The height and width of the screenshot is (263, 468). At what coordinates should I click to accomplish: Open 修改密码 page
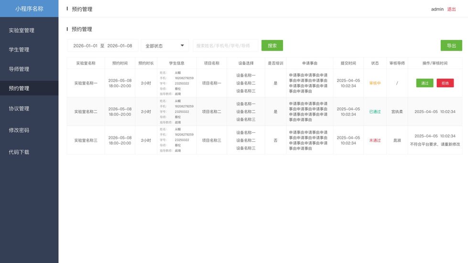19,130
